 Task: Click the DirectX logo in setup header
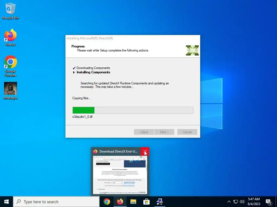click(x=192, y=50)
